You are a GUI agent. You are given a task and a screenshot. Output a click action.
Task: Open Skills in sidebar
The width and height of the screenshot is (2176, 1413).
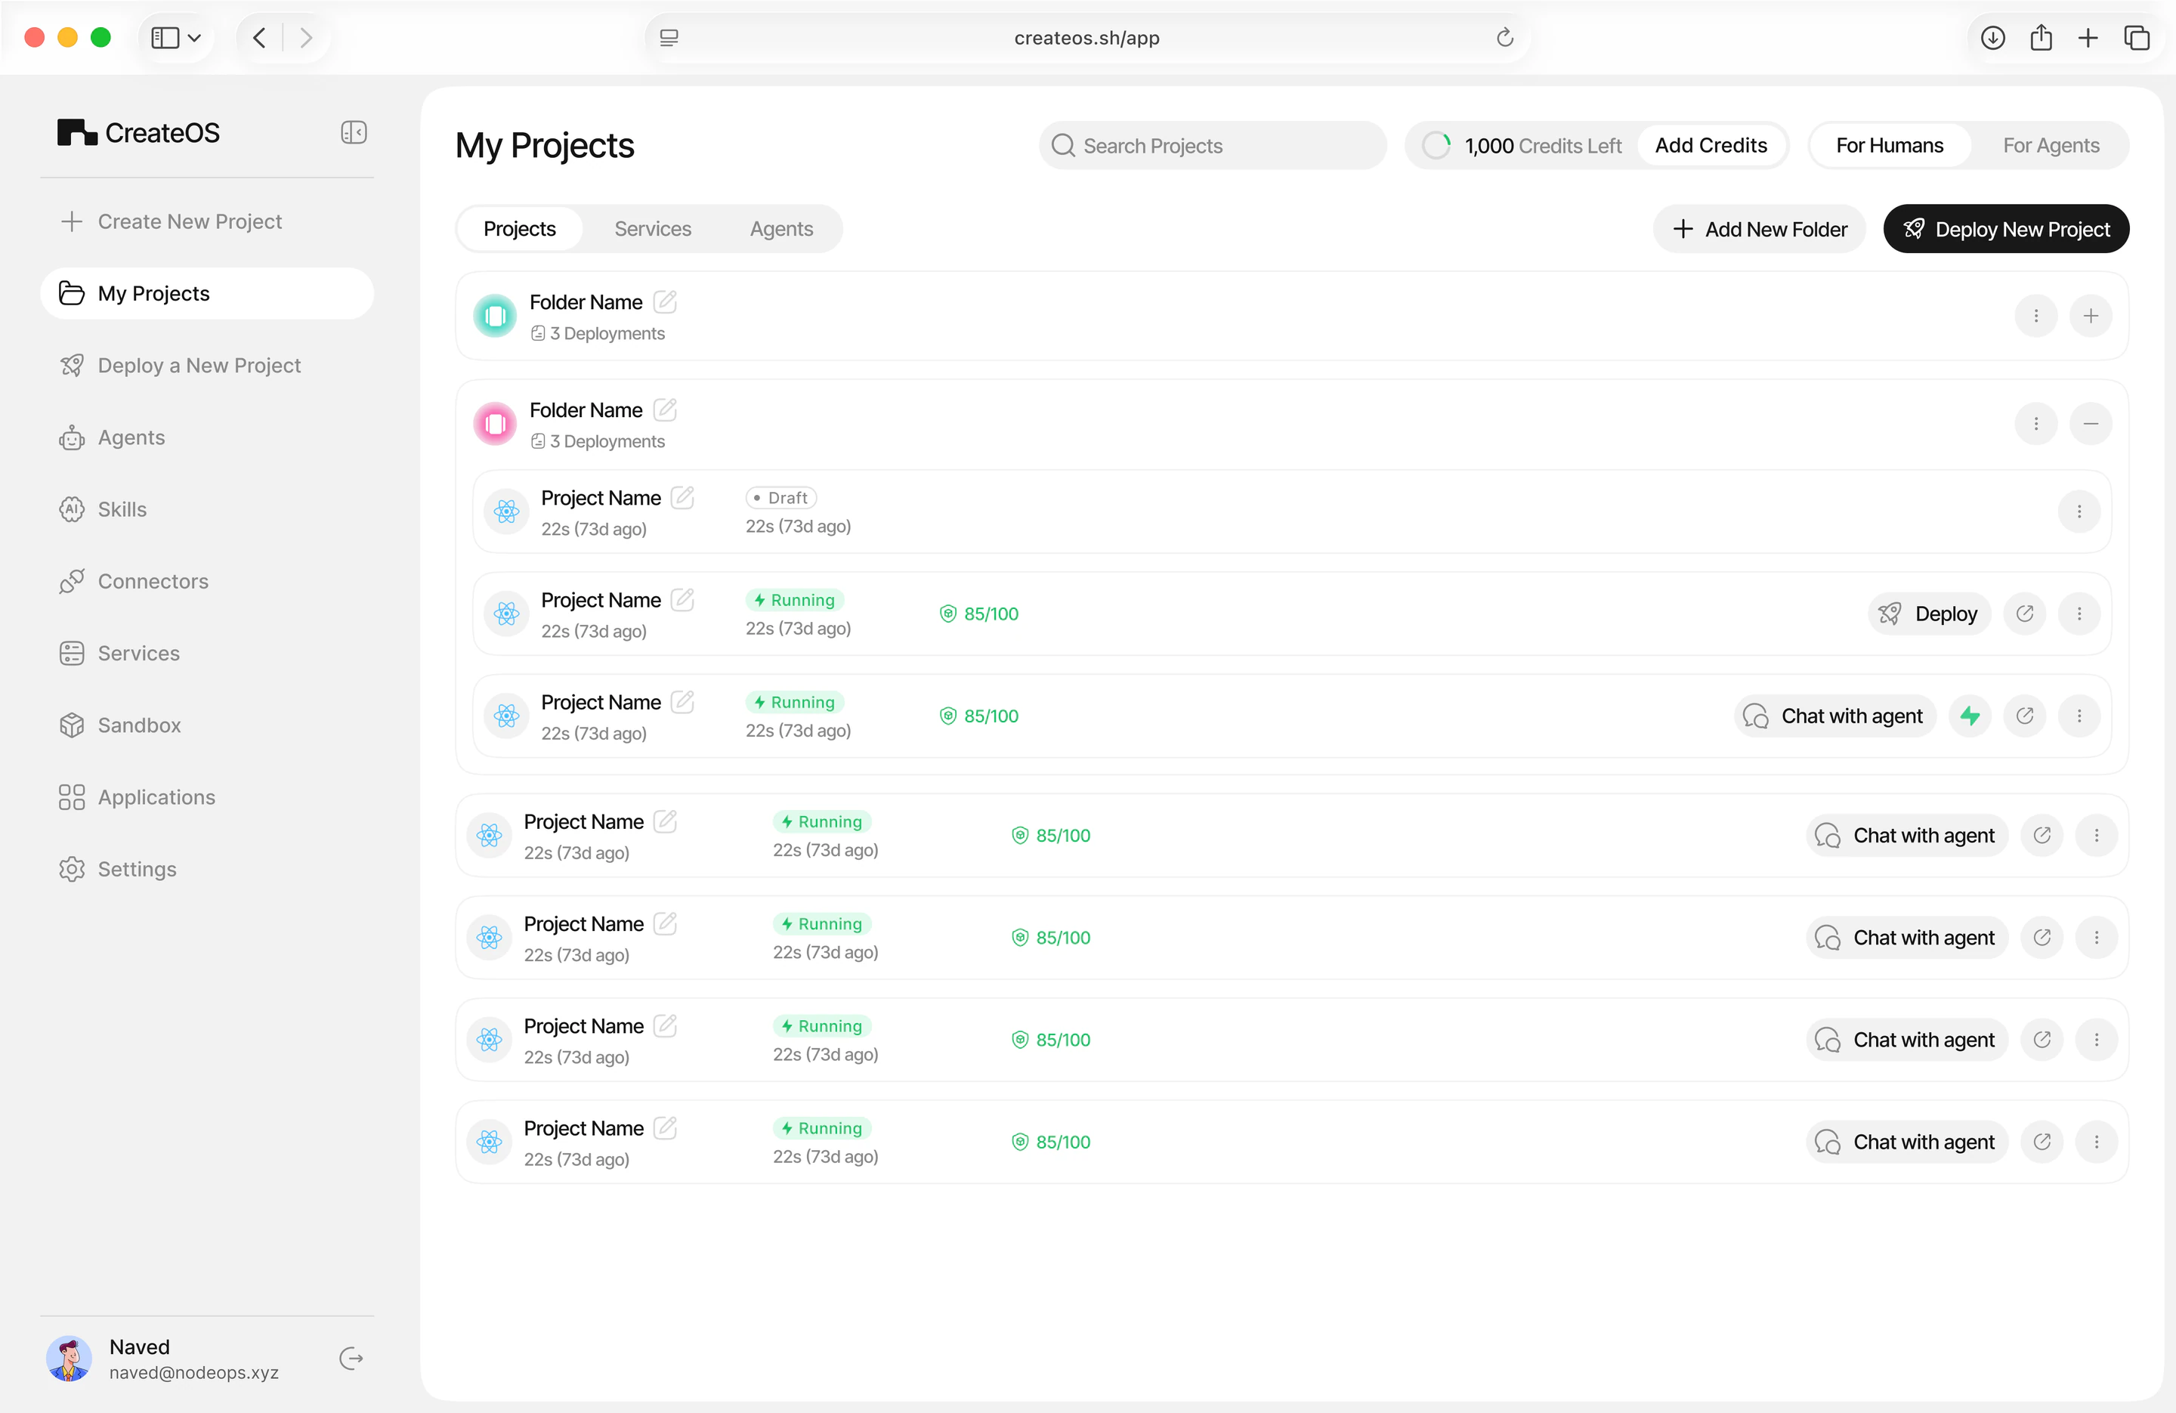[122, 509]
